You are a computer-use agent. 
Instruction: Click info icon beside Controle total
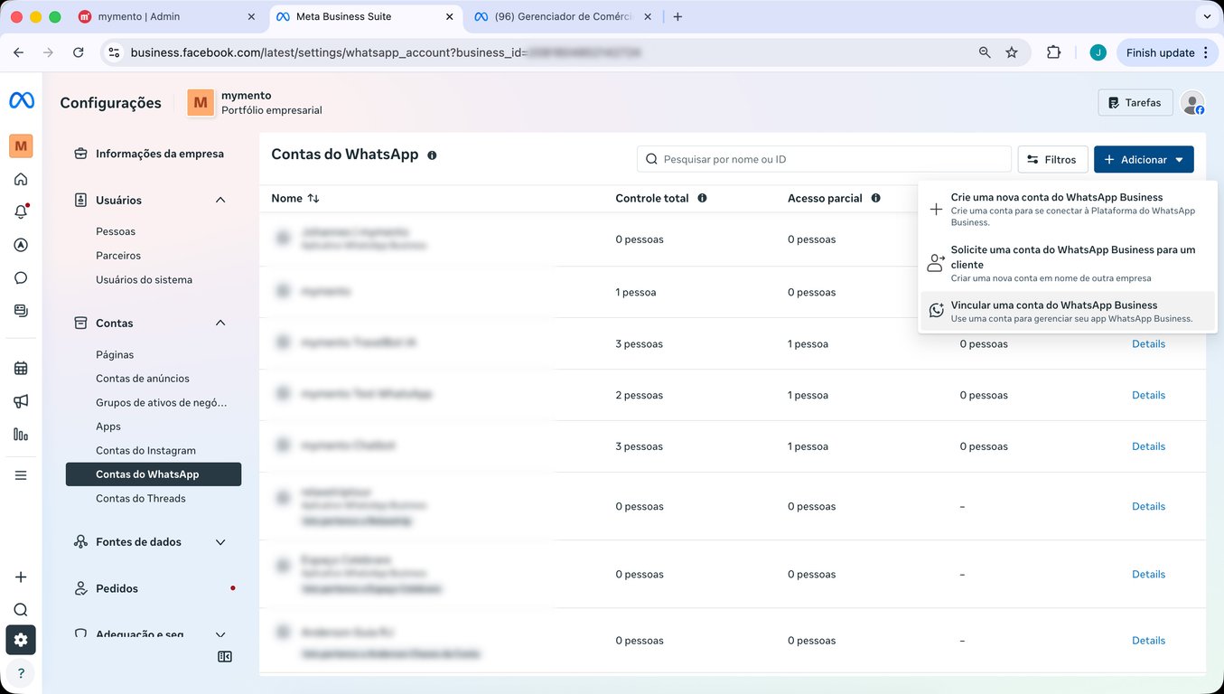pyautogui.click(x=702, y=198)
